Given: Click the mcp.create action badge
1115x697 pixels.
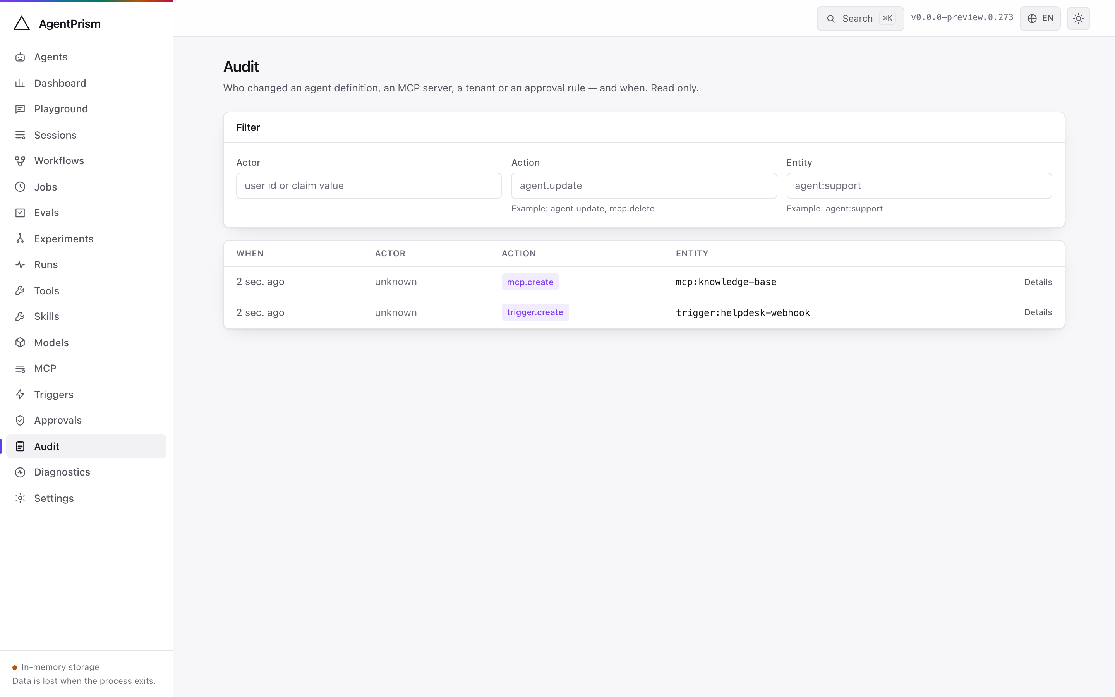Looking at the screenshot, I should coord(530,282).
